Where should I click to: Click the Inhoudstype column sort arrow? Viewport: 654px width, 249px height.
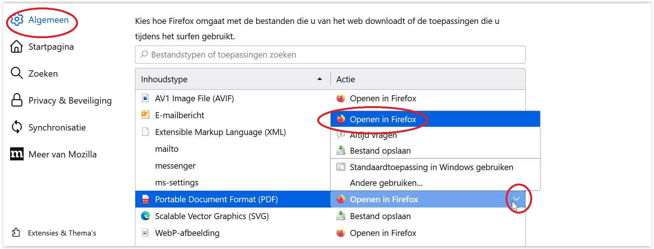319,79
